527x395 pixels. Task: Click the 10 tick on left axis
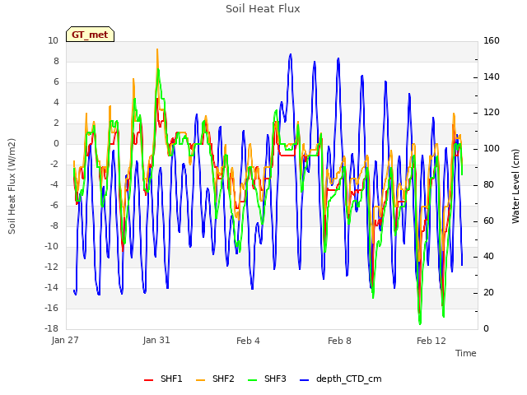(x=53, y=41)
